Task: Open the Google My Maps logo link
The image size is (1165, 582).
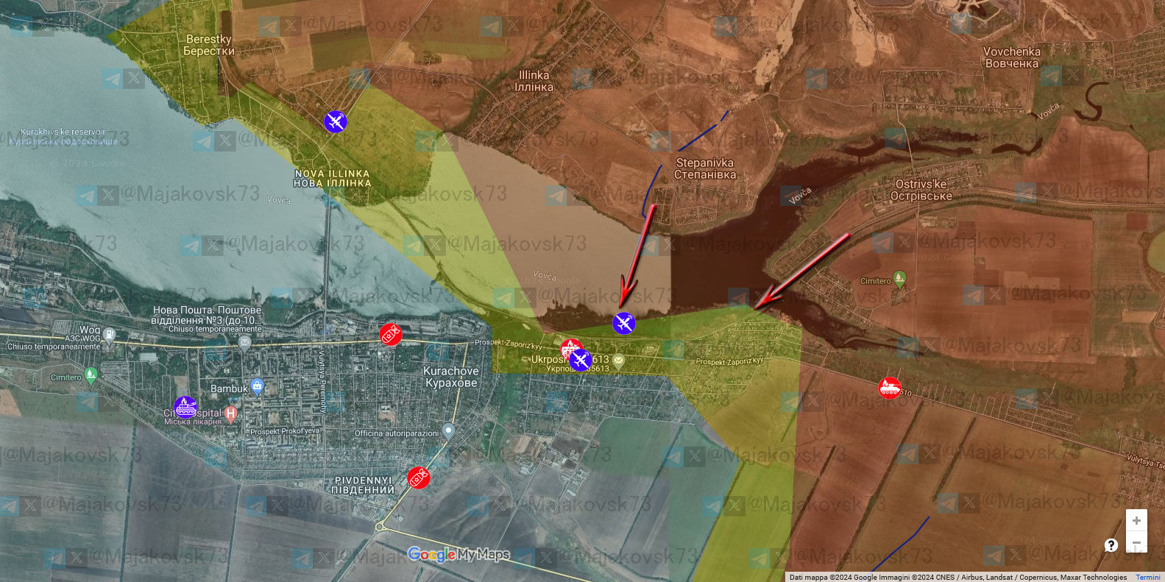Action: pos(458,554)
